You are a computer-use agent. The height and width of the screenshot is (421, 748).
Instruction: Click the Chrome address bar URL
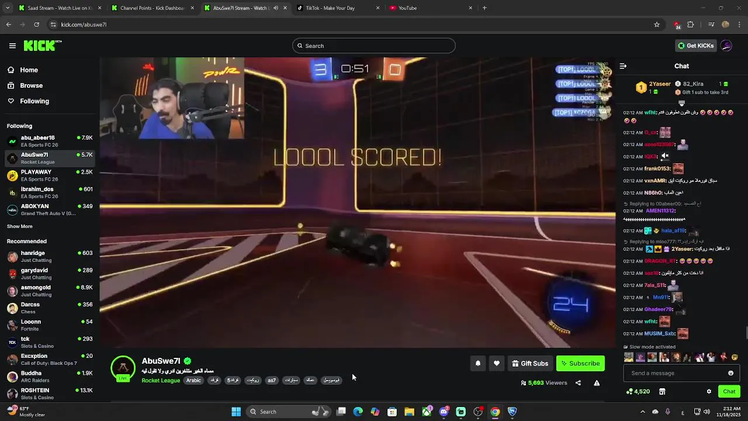coord(84,25)
